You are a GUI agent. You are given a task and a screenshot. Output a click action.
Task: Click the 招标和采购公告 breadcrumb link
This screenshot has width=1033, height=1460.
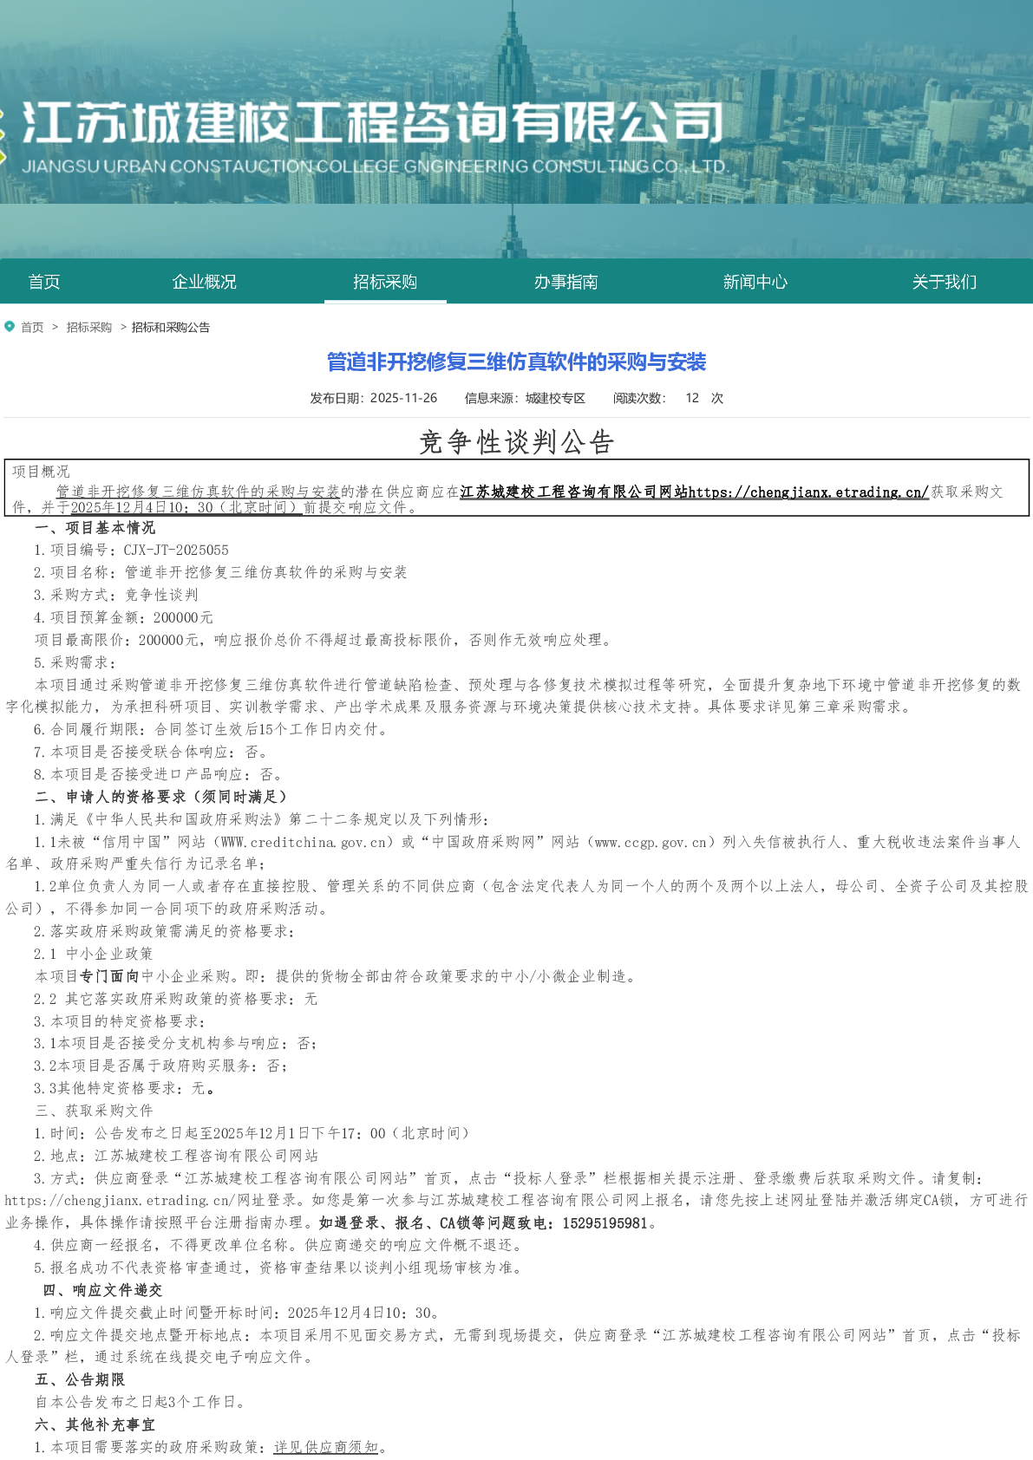pyautogui.click(x=171, y=328)
